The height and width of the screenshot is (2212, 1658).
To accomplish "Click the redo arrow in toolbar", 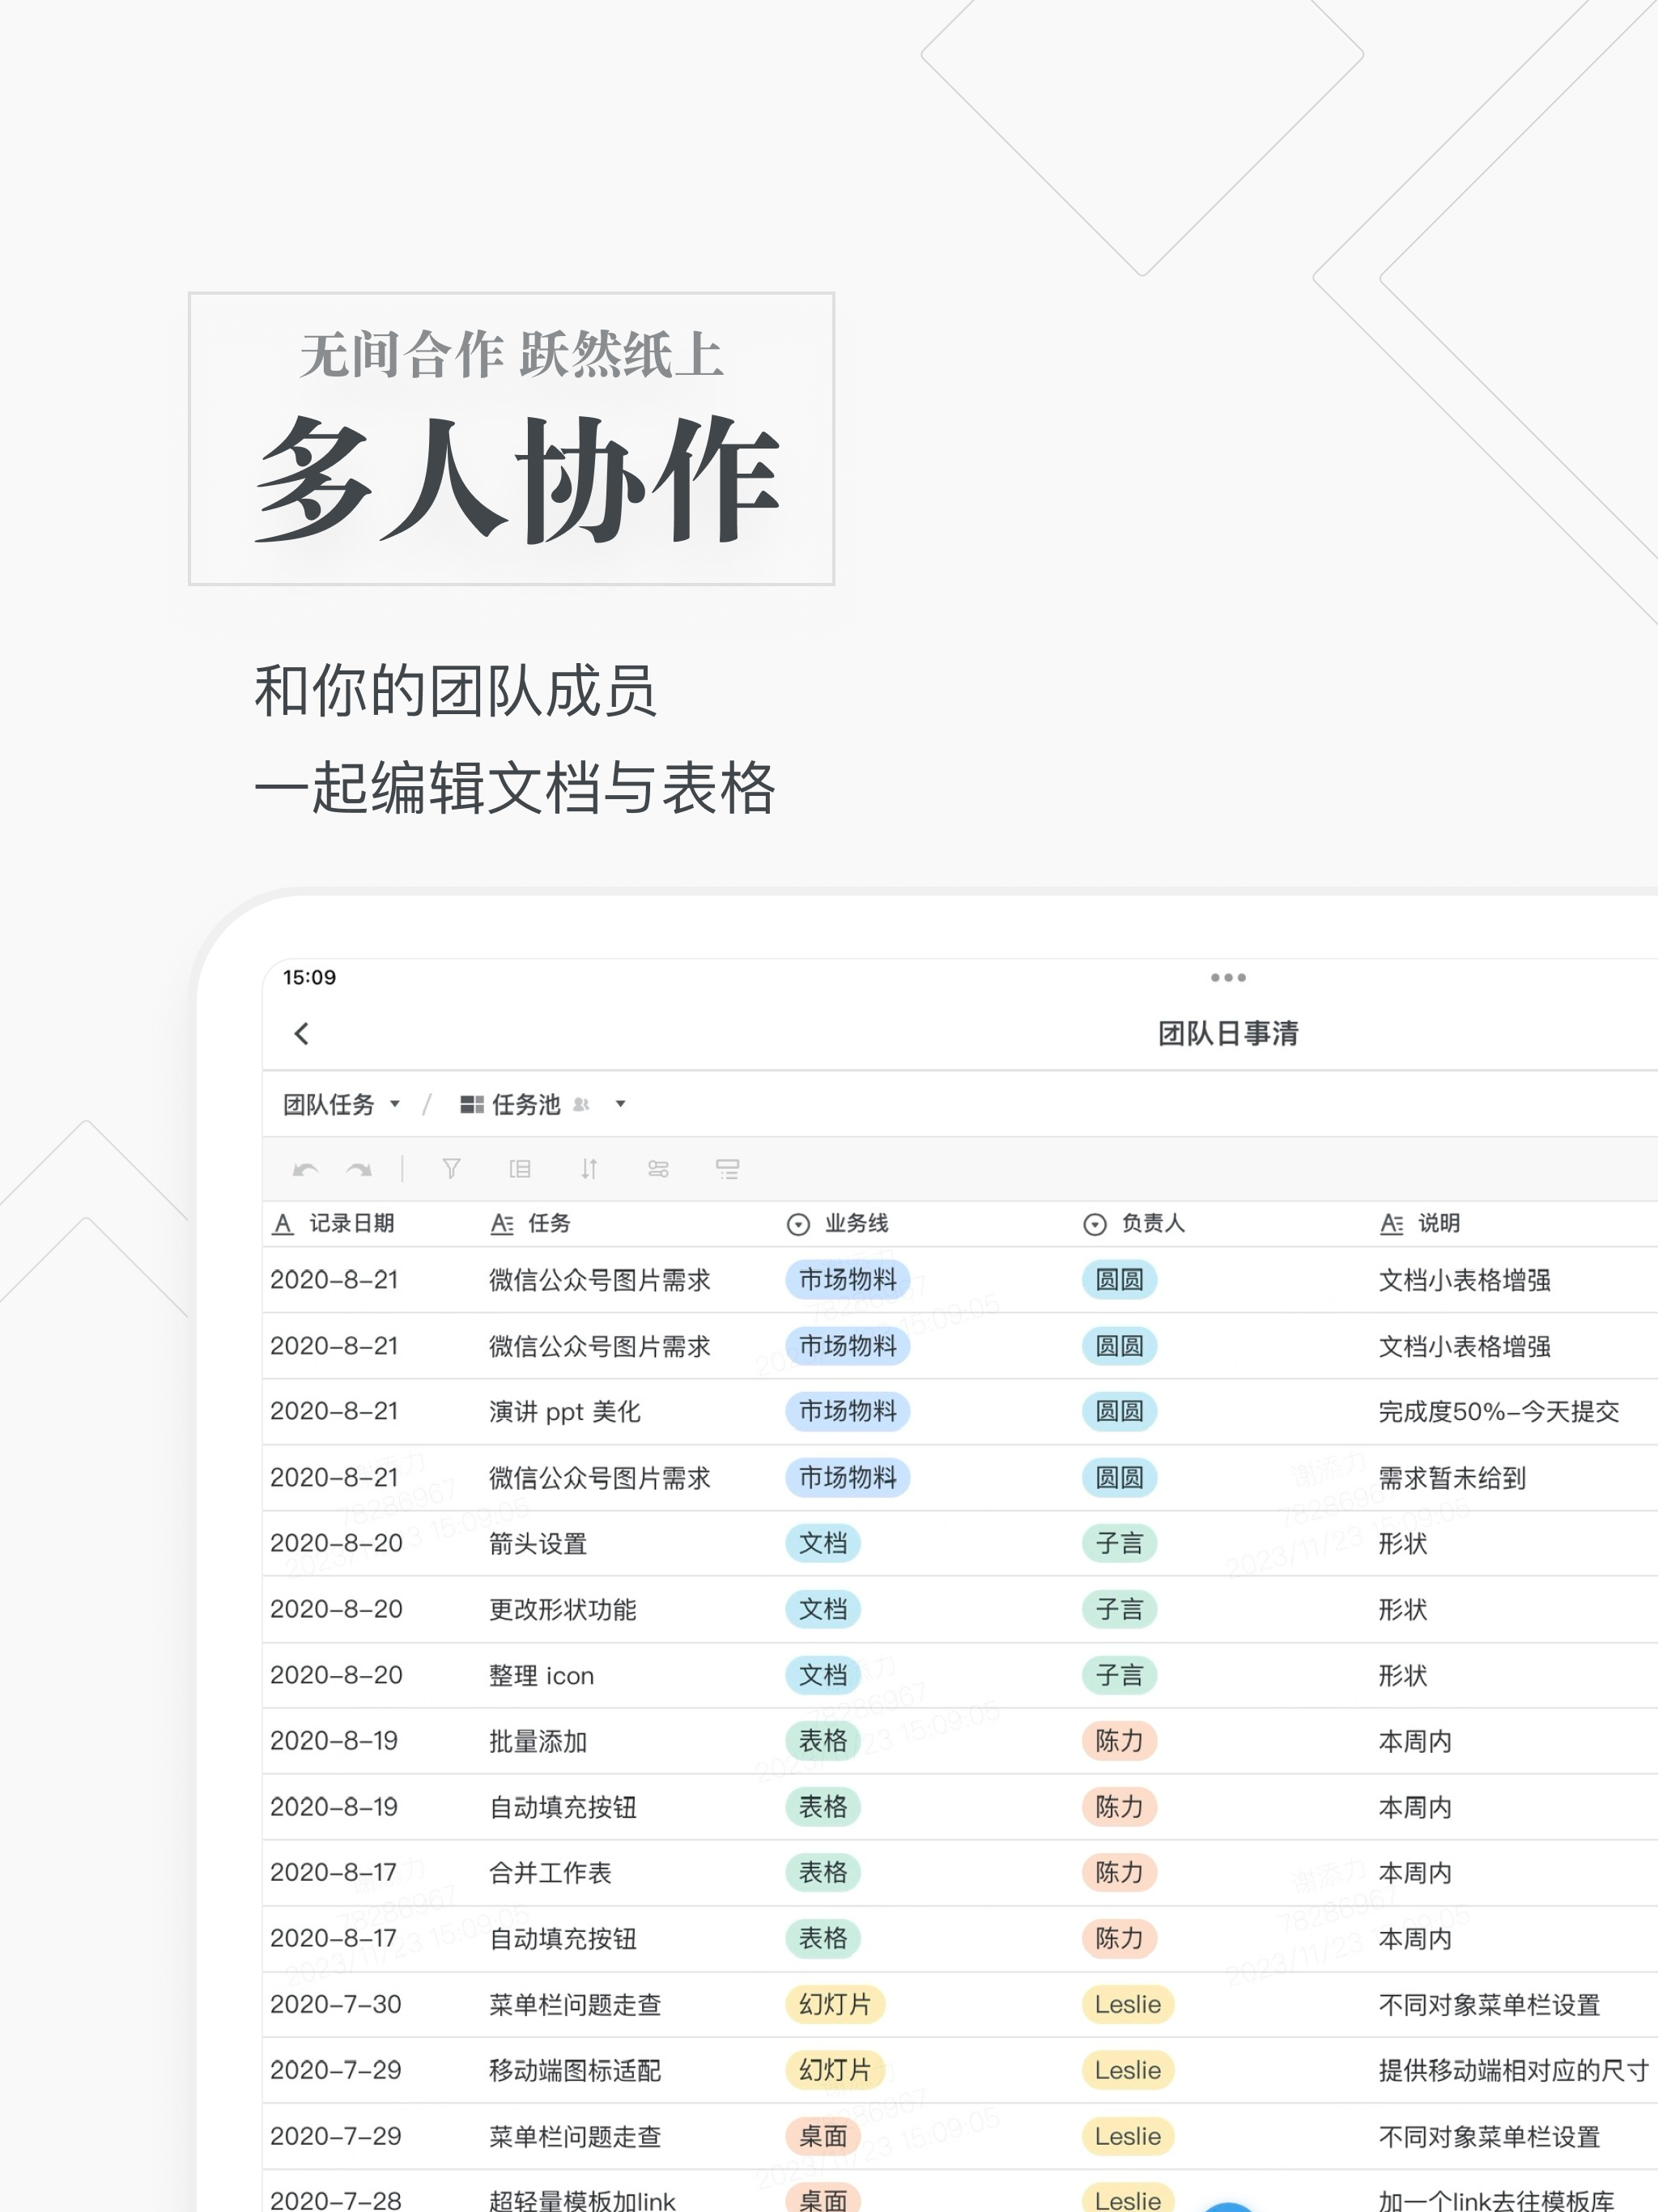I will coord(359,1169).
